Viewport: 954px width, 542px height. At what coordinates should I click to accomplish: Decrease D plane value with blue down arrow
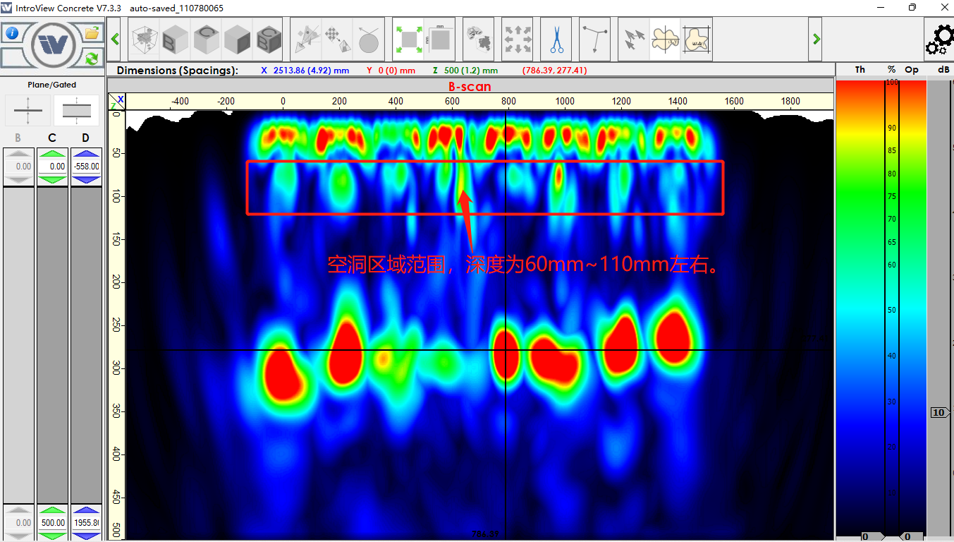pyautogui.click(x=85, y=180)
